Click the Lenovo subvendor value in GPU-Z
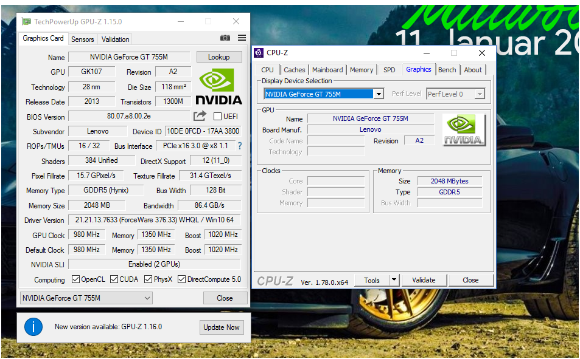580x359 pixels. [97, 131]
